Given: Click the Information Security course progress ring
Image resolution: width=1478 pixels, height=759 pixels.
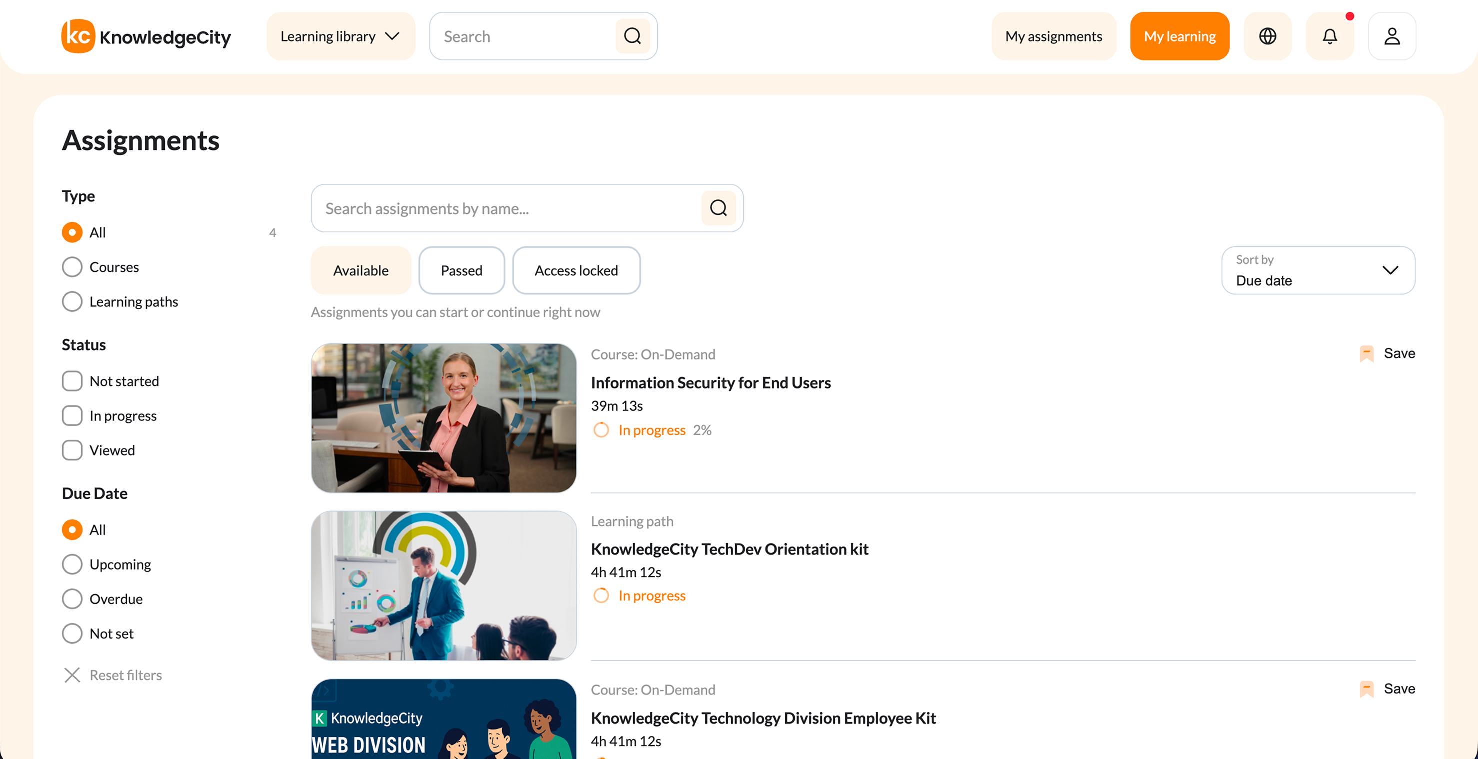Looking at the screenshot, I should point(601,430).
